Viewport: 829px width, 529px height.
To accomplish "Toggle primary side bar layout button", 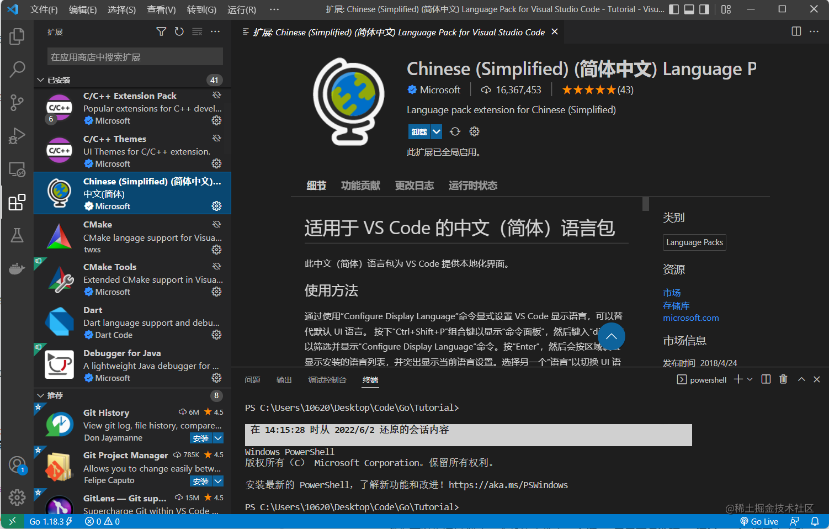I will coord(674,9).
